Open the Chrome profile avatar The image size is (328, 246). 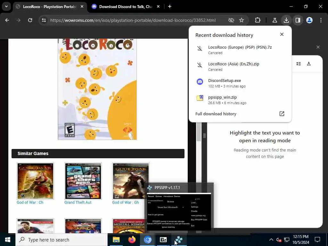coord(309,20)
